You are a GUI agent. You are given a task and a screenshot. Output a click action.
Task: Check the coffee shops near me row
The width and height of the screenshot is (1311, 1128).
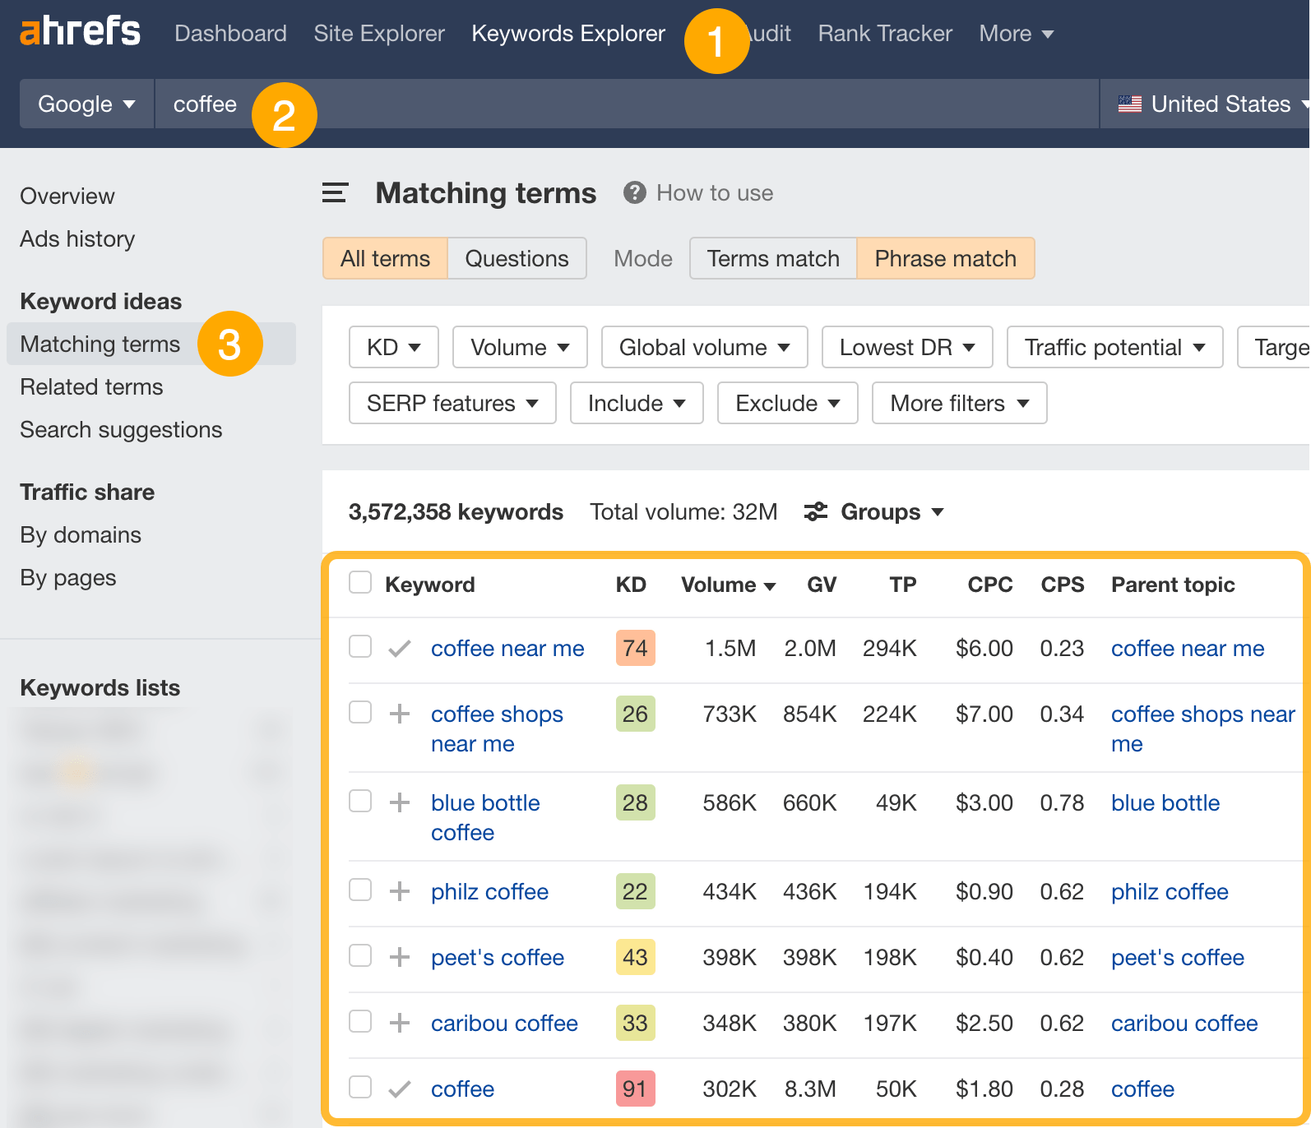tap(360, 712)
